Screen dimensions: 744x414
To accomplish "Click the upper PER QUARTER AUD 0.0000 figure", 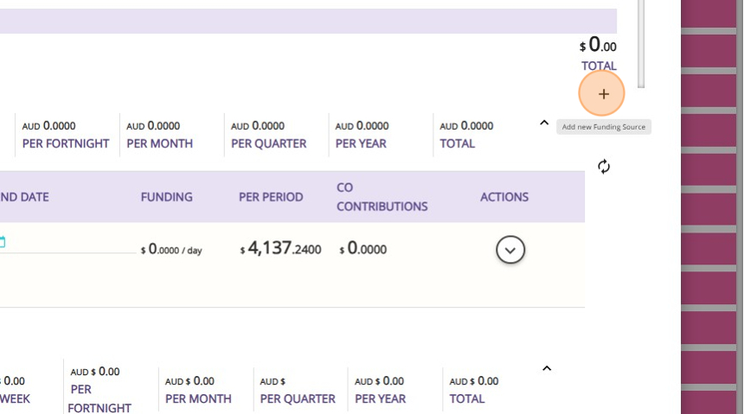I will point(258,126).
